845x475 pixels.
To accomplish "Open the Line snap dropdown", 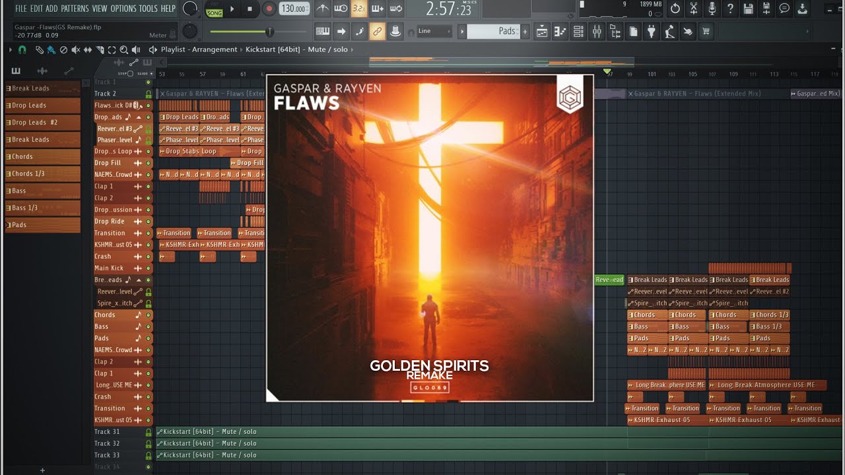I will pyautogui.click(x=434, y=31).
